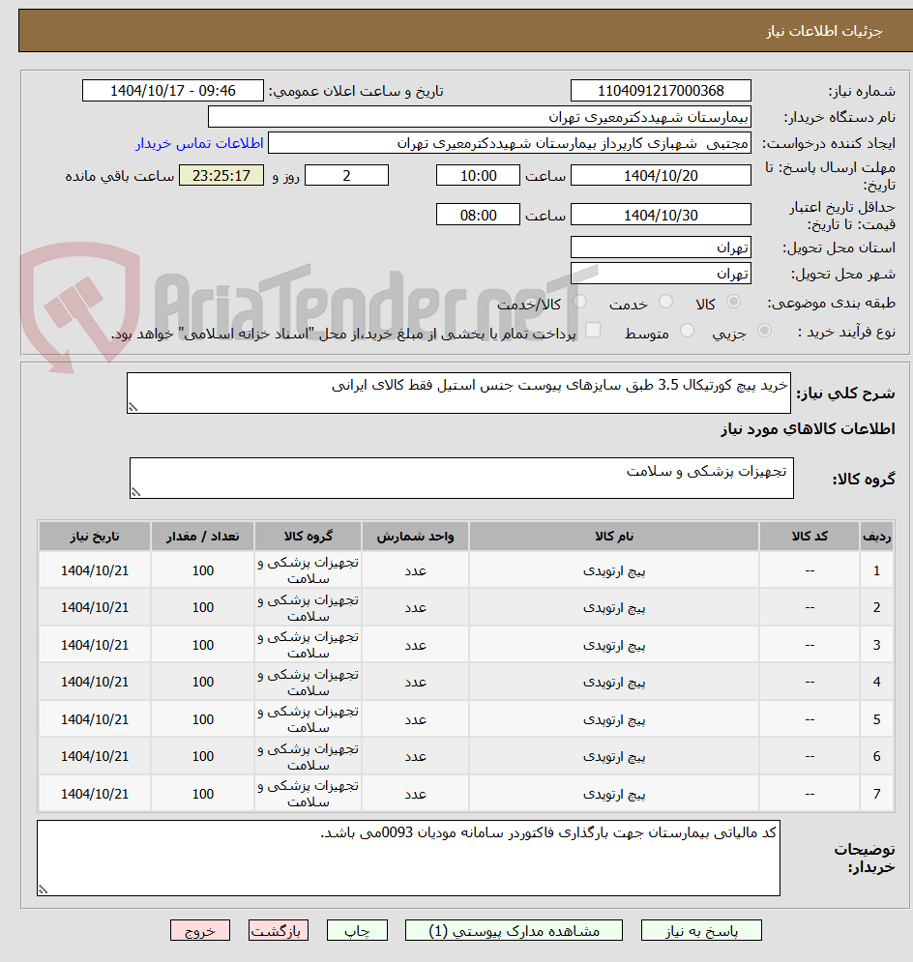This screenshot has height=962, width=913.
Task: Click the تعداد / مقدار column header
Action: pyautogui.click(x=202, y=537)
